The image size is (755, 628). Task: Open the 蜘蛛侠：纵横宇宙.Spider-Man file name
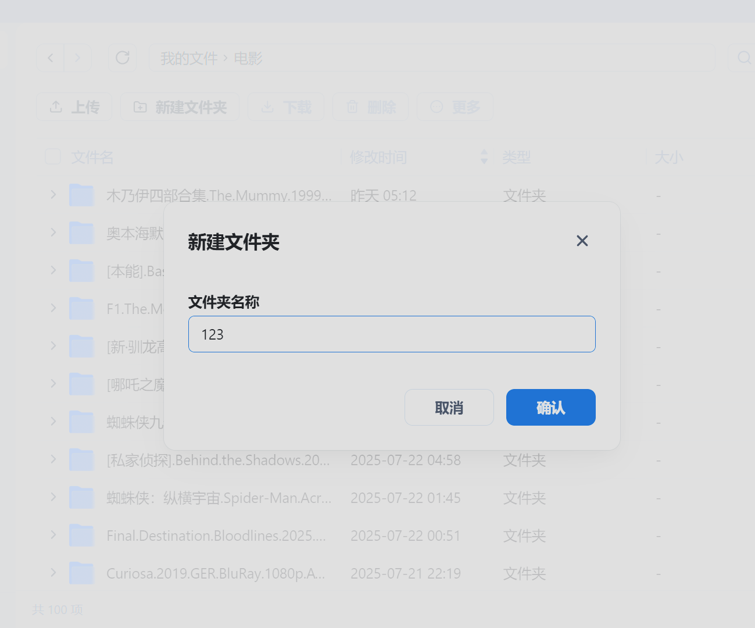(x=219, y=498)
